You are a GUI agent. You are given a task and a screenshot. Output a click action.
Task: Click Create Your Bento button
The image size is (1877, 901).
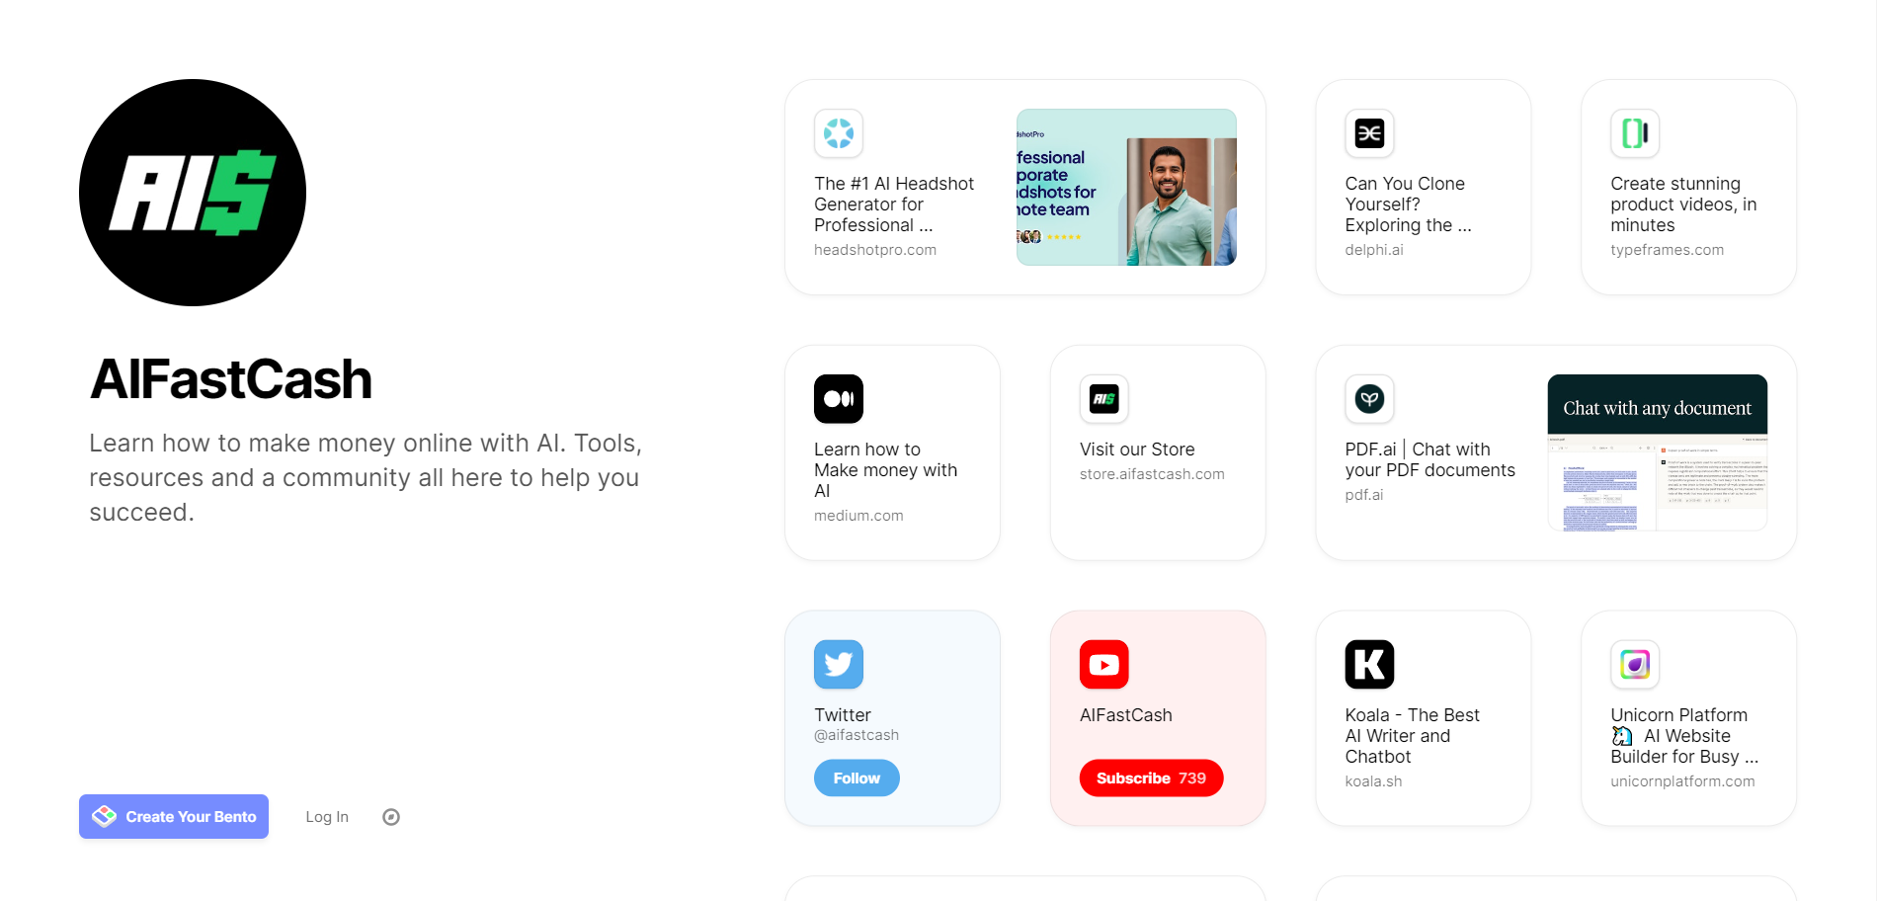[174, 817]
